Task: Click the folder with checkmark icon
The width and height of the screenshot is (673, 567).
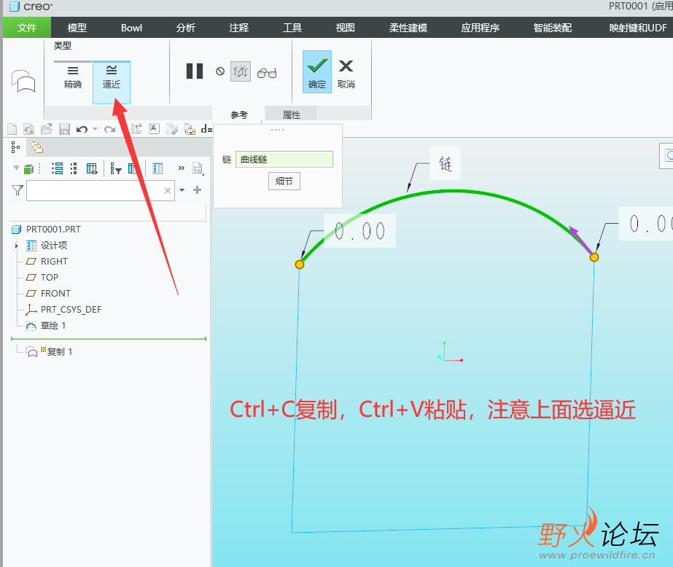Action: (x=190, y=129)
